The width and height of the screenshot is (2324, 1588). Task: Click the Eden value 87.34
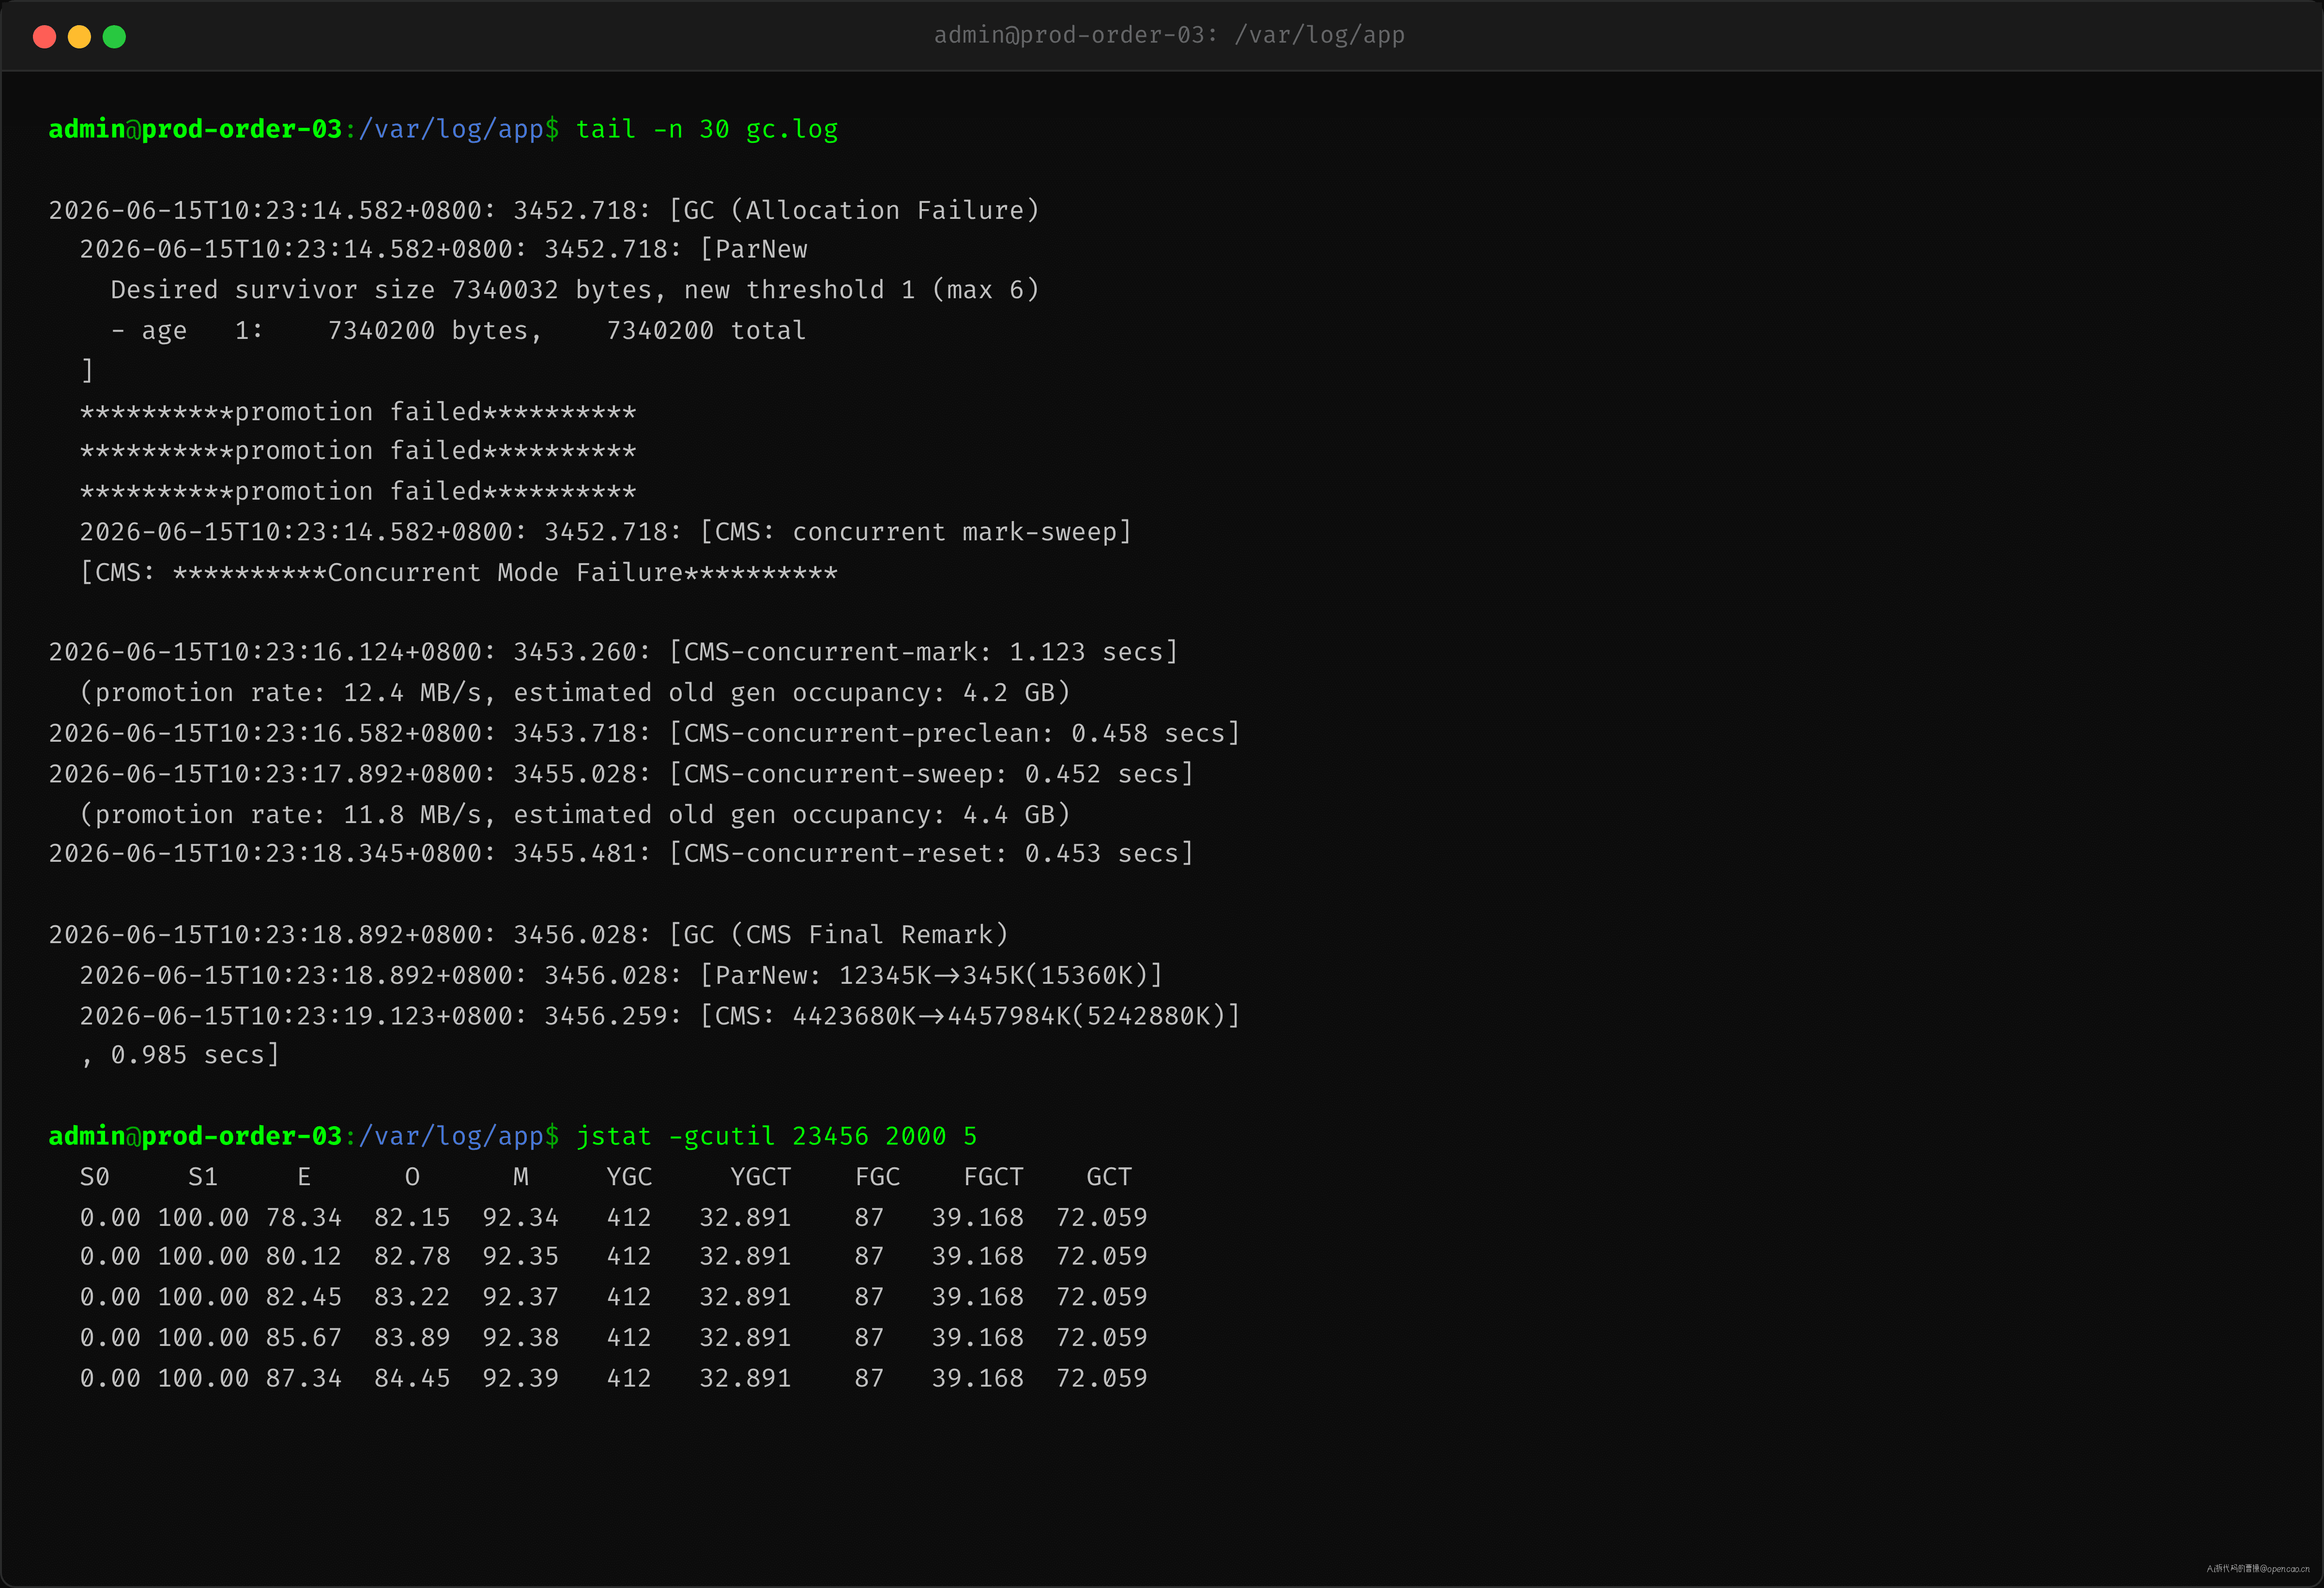click(304, 1379)
